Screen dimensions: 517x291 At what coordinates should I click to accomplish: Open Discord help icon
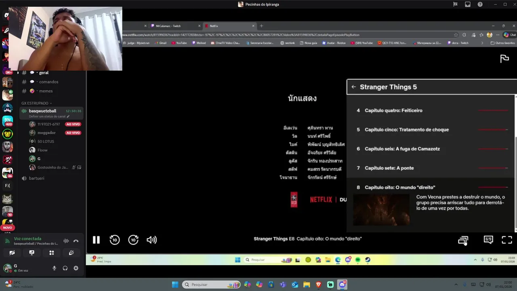480,4
